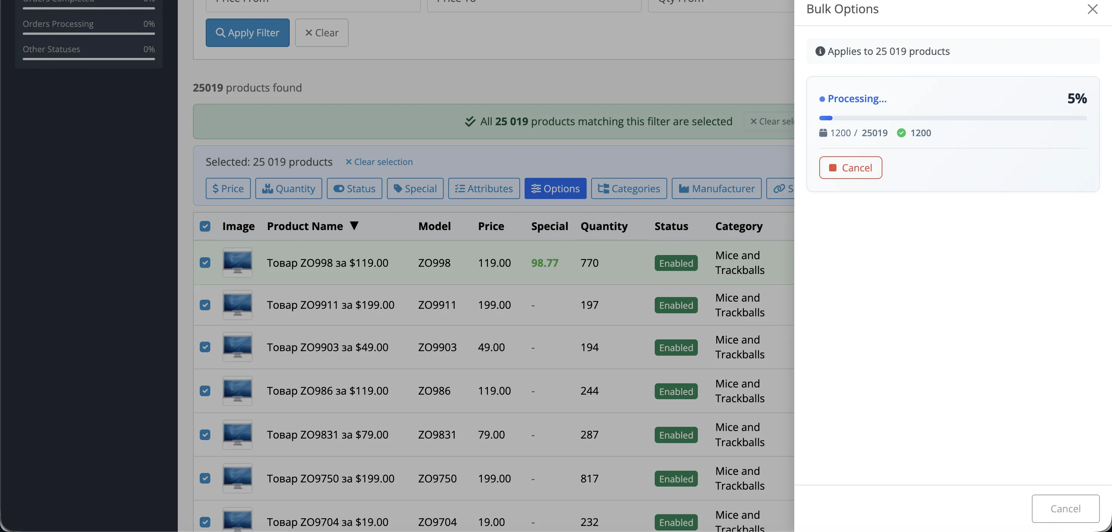The width and height of the screenshot is (1112, 532).
Task: Click the Enabled badge for ZO986
Action: (676, 391)
